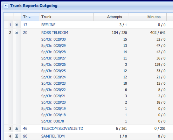Click the Sp/Ch: 0020/19 sub-row
The image size is (173, 140).
click(x=53, y=108)
